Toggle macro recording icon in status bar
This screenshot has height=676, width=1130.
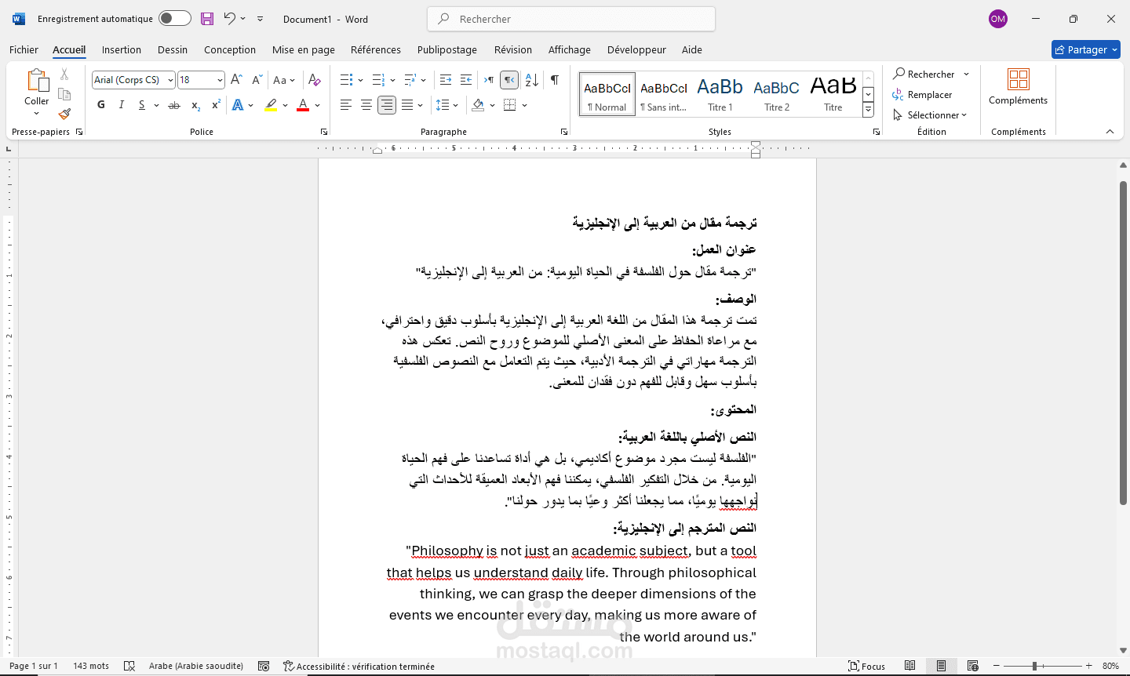[x=264, y=667]
